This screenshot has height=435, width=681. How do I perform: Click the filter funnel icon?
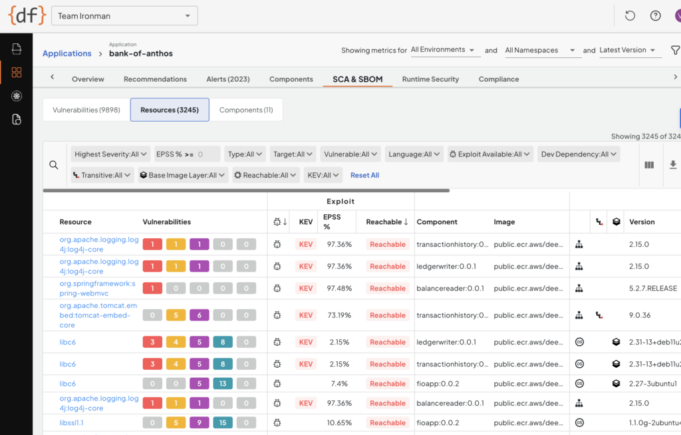coord(676,51)
